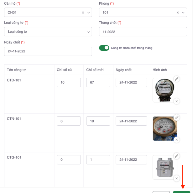The image size is (193, 193).
Task: Open the Loại công tơ dropdown
Action: (x=48, y=32)
